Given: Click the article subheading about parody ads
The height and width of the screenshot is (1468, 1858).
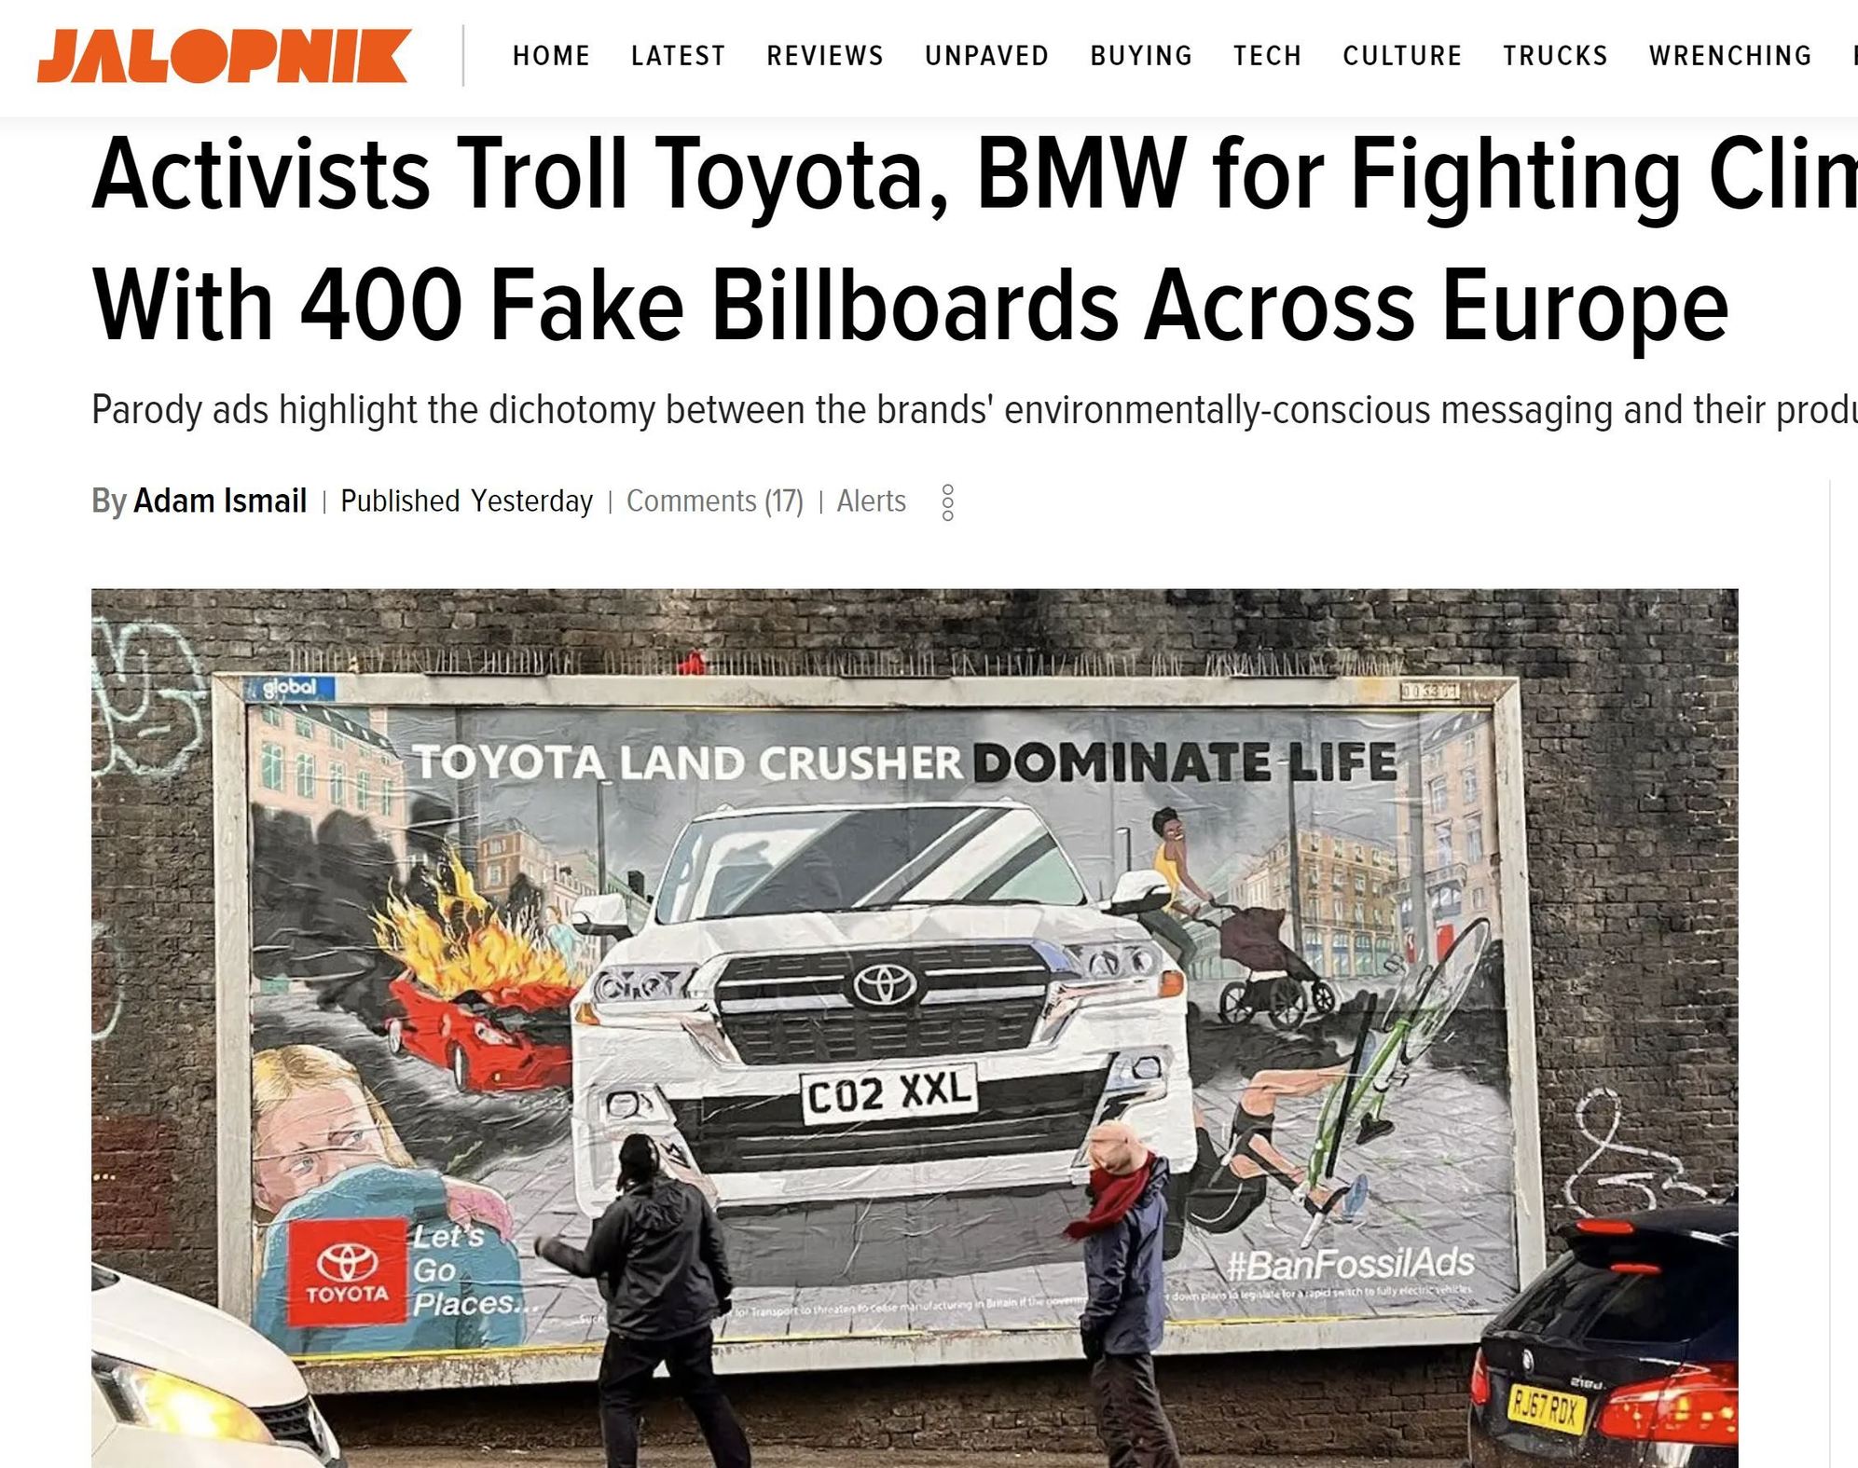Looking at the screenshot, I should point(974,410).
